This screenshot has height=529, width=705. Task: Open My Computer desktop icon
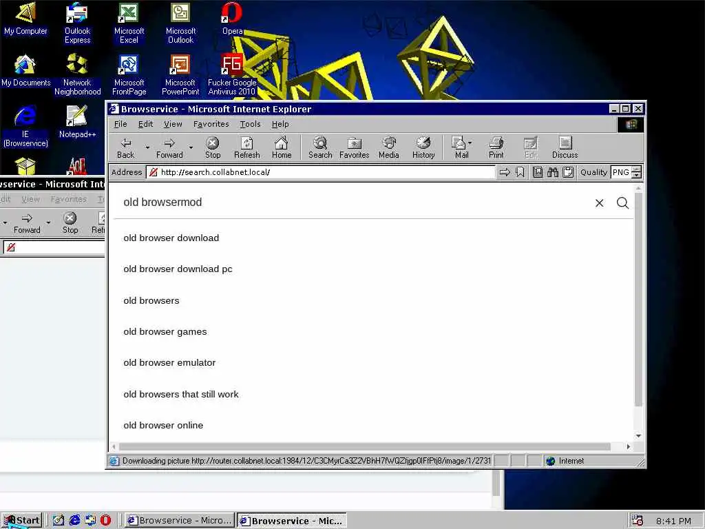(25, 19)
